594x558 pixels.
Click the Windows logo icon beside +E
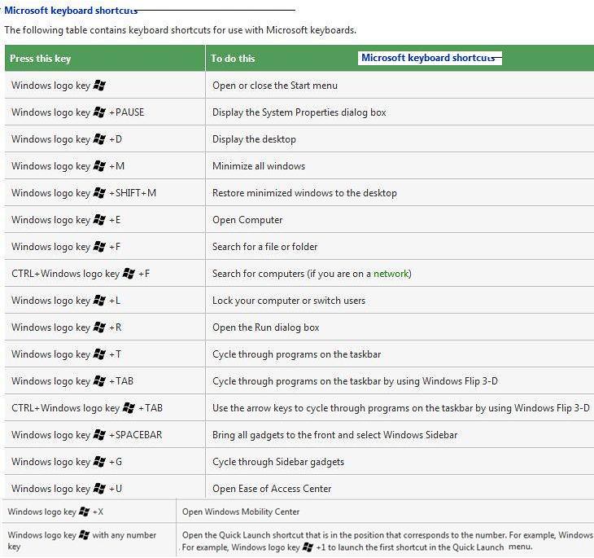coord(99,220)
